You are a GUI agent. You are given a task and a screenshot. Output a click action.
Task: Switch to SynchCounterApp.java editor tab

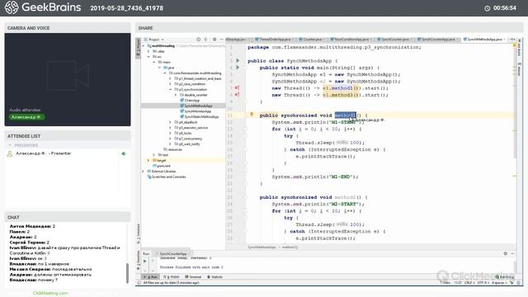(438, 40)
